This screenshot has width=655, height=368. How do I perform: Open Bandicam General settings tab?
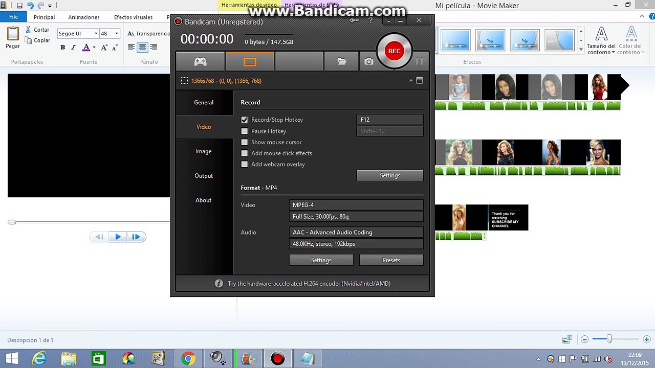(204, 103)
